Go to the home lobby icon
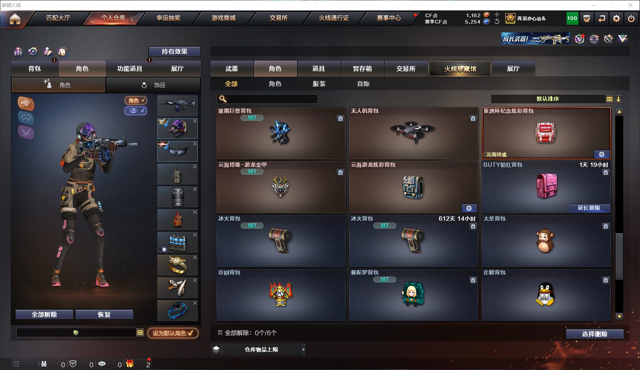640x370 pixels. (x=15, y=19)
